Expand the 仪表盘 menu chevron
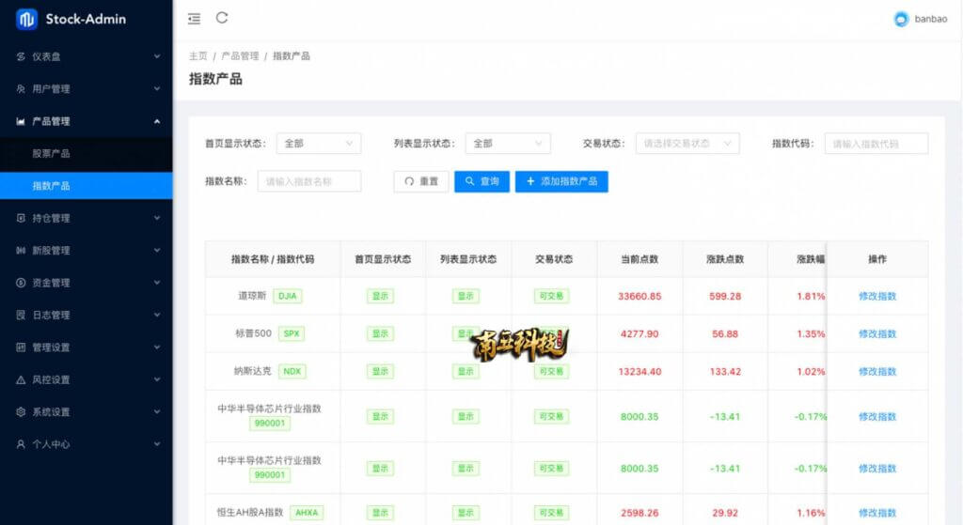 point(157,56)
